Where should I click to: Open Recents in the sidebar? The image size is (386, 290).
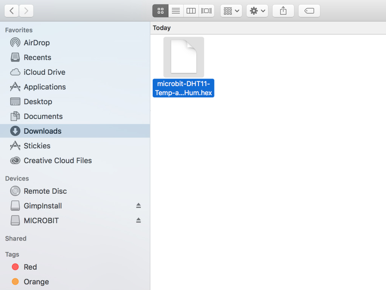click(75, 57)
